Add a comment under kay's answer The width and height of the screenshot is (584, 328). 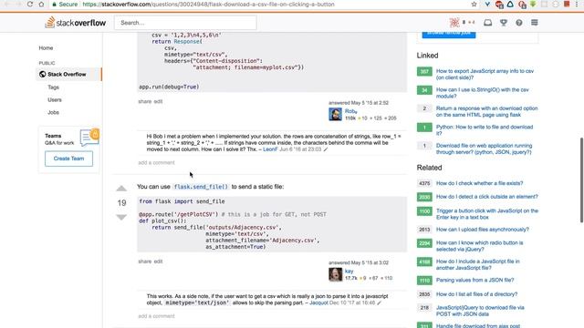(156, 316)
